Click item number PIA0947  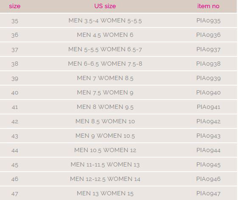click(x=208, y=194)
